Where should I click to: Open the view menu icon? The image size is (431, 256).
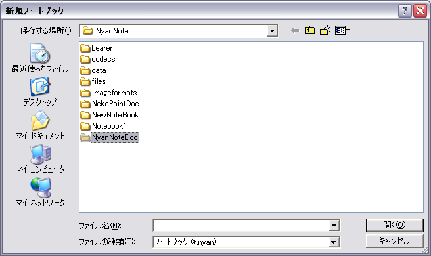pyautogui.click(x=342, y=30)
